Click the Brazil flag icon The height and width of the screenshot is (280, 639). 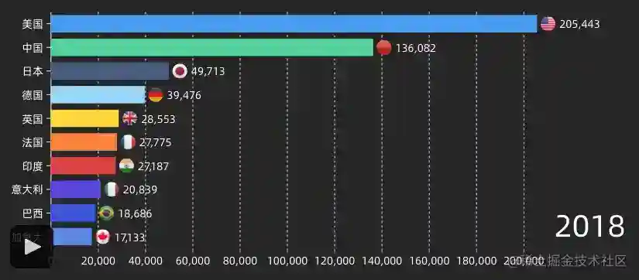coord(106,213)
